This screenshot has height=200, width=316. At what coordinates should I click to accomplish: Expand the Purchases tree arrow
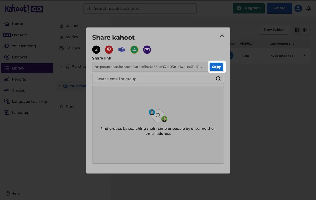point(62,66)
